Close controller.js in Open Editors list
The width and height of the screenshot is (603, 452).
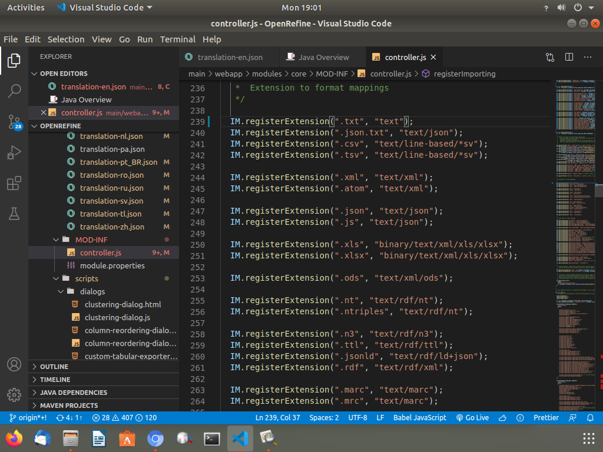tap(44, 112)
